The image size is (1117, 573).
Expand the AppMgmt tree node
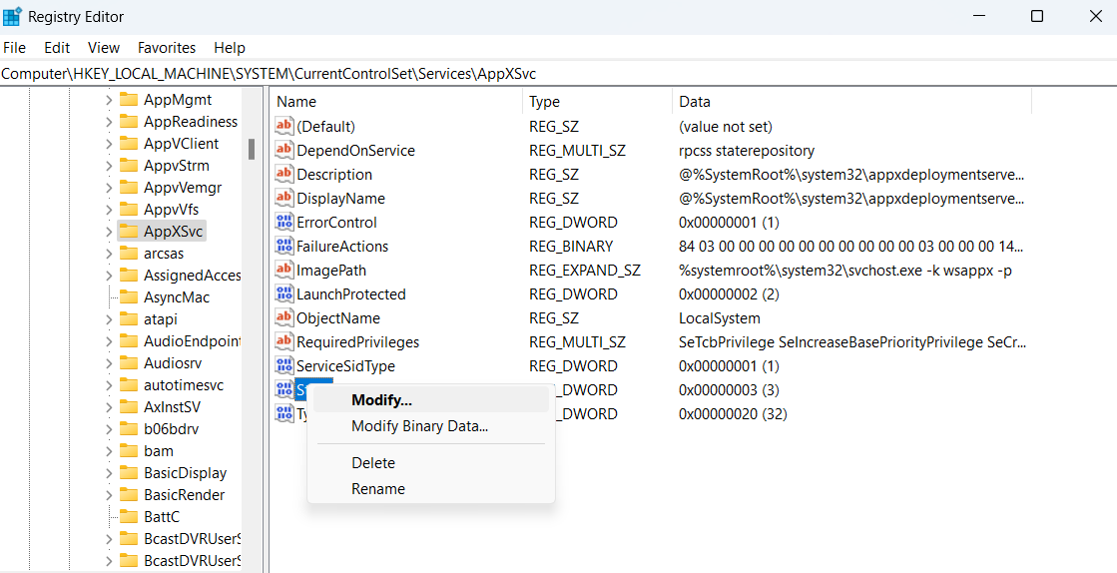pyautogui.click(x=108, y=100)
